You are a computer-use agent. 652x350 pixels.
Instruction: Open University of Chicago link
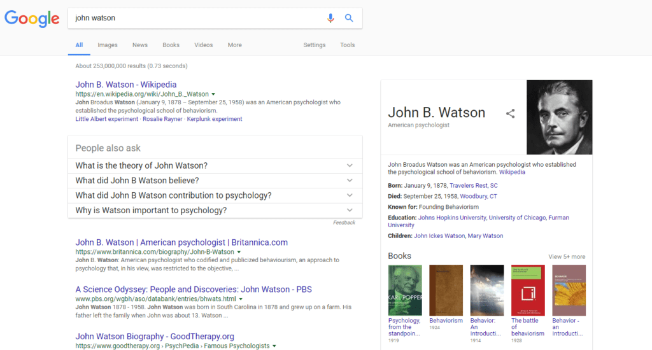tap(517, 218)
